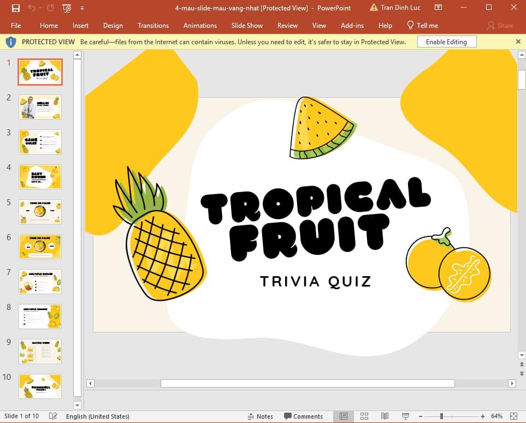Click the Save icon in quick access toolbar
526x423 pixels.
pos(16,8)
